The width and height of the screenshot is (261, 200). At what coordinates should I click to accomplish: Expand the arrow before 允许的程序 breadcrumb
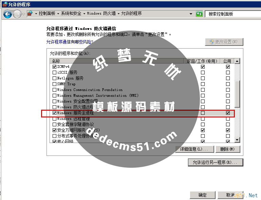pos(118,14)
